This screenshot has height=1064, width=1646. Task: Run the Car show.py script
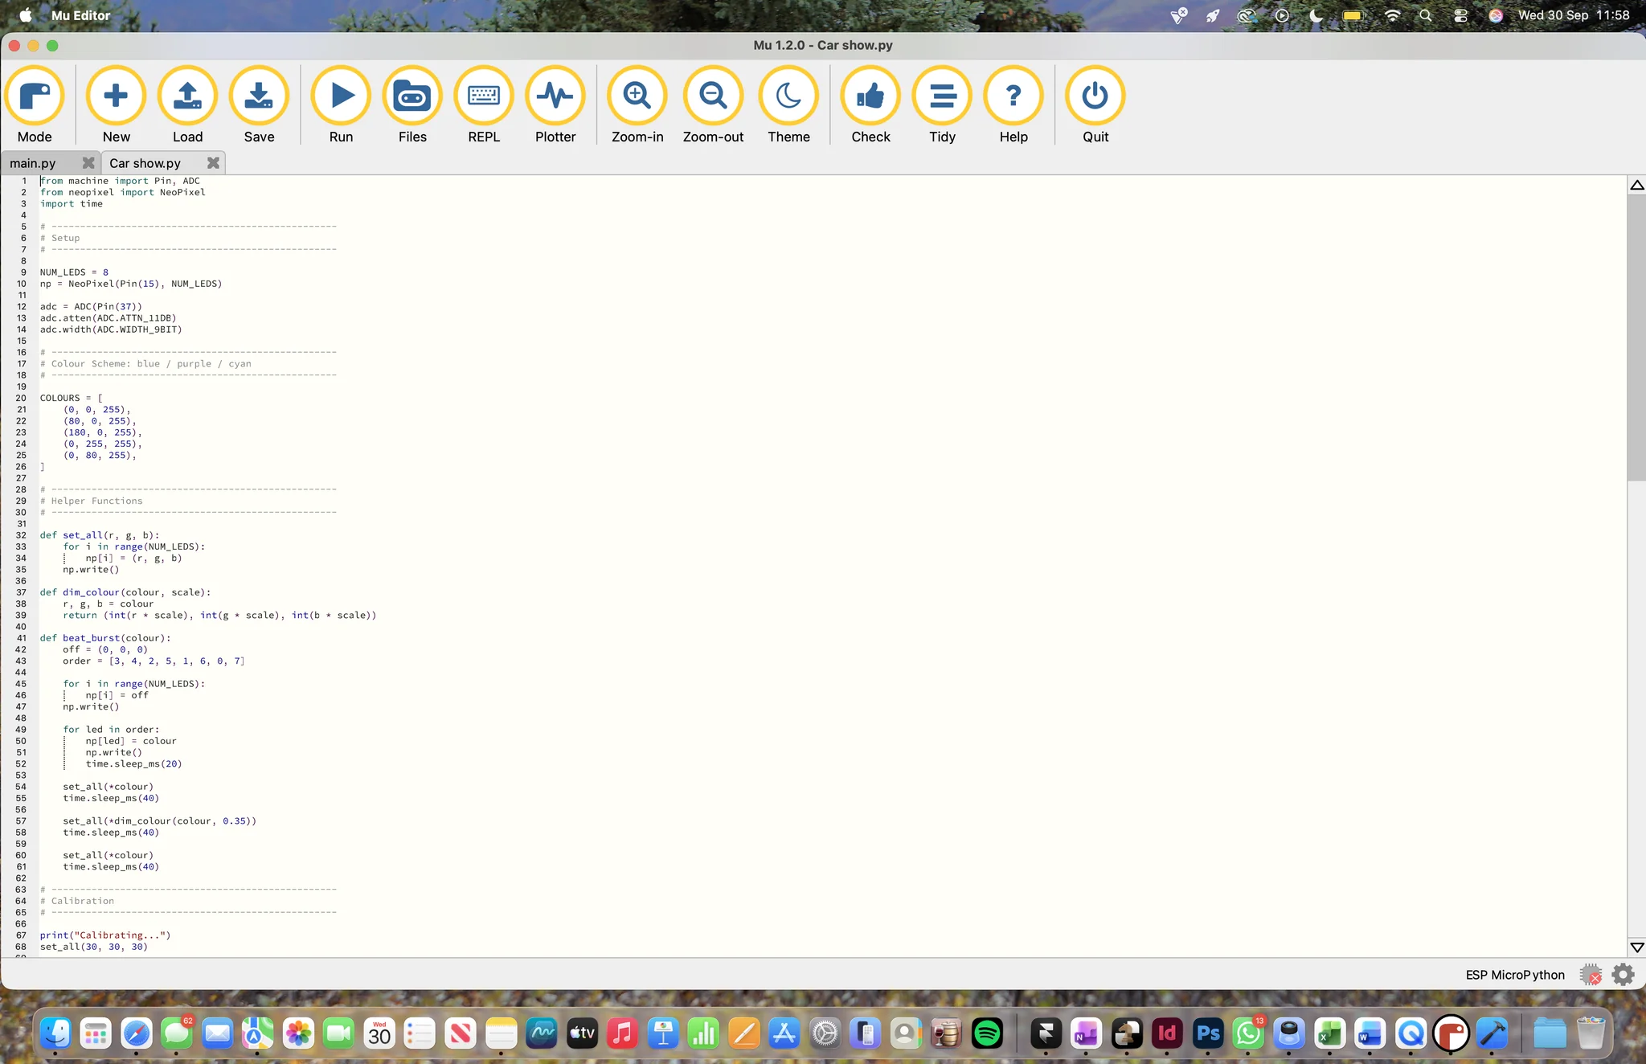pos(341,104)
